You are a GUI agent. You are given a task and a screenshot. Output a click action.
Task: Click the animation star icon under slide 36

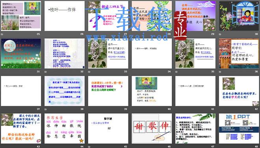(x=220, y=72)
